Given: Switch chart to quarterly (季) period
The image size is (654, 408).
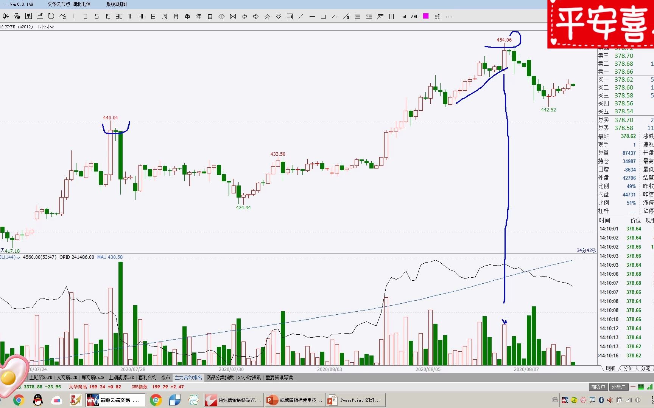Looking at the screenshot, I should coord(187,16).
